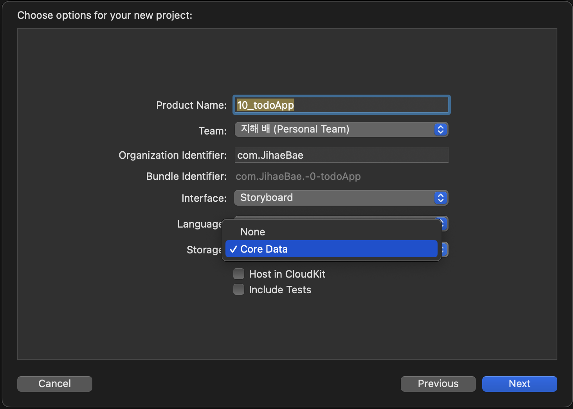Screen dimensions: 573x409
Task: Click the Organization Identifier label
Action: (x=173, y=155)
